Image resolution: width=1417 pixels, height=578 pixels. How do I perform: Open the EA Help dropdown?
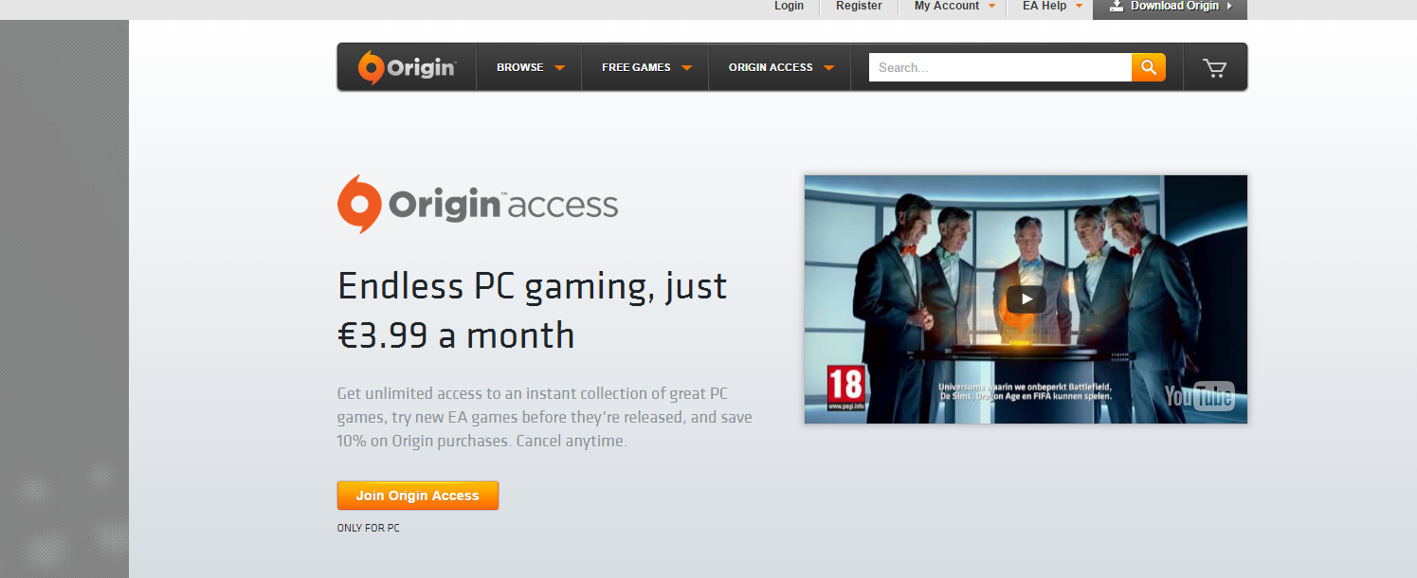tap(1052, 6)
